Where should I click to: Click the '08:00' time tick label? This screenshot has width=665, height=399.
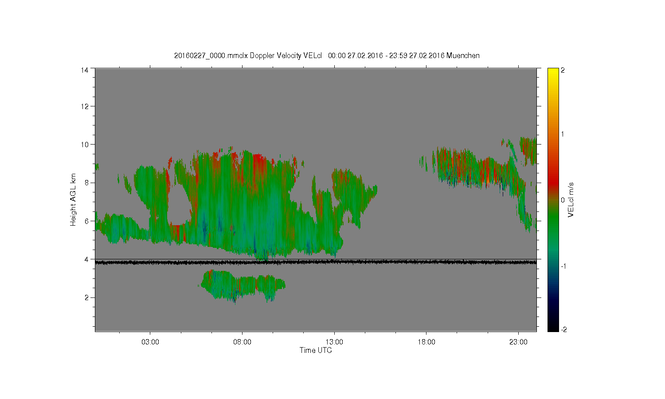click(242, 342)
